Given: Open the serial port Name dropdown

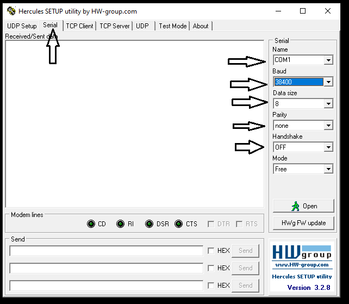Looking at the screenshot, I should (328, 60).
